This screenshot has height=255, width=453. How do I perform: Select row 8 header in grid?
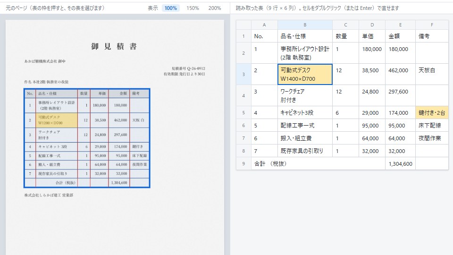pyautogui.click(x=243, y=151)
